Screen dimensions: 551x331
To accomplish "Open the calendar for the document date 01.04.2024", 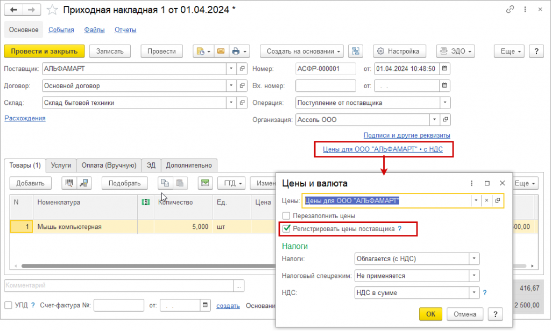I will tap(444, 68).
